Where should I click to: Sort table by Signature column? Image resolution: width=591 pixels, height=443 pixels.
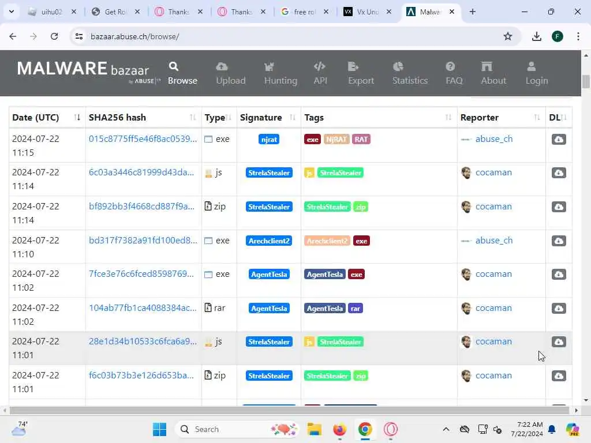[268, 118]
